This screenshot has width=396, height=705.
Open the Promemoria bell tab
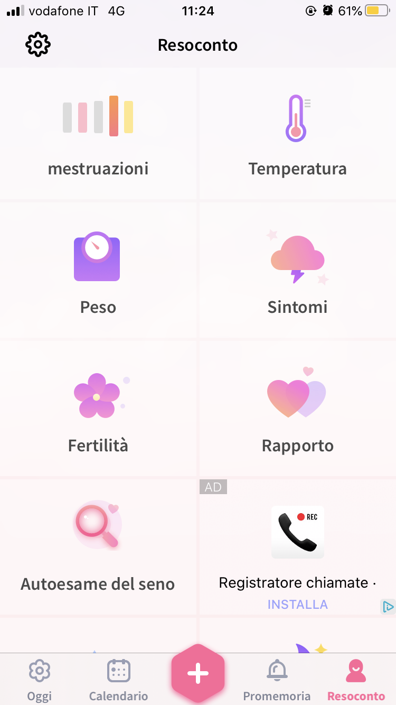tap(277, 681)
